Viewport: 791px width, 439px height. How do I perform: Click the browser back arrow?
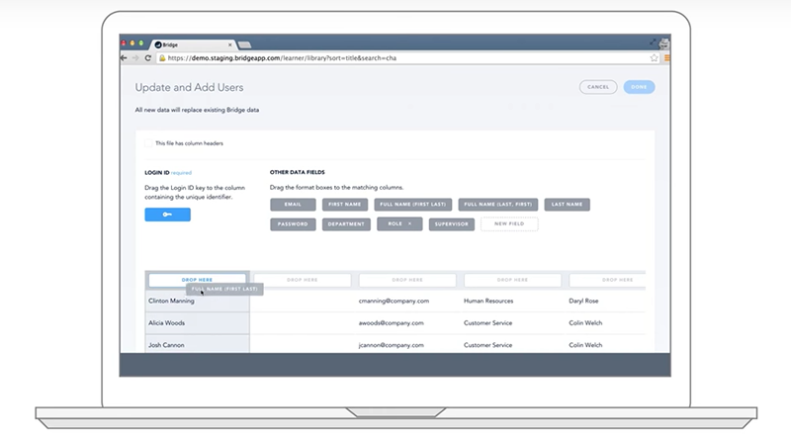coord(125,58)
